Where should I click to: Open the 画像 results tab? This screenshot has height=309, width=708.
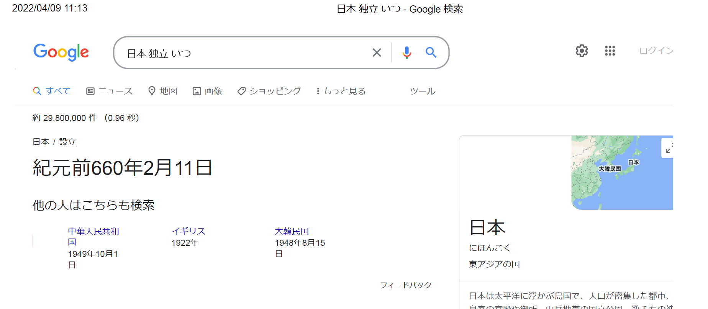[x=208, y=91]
